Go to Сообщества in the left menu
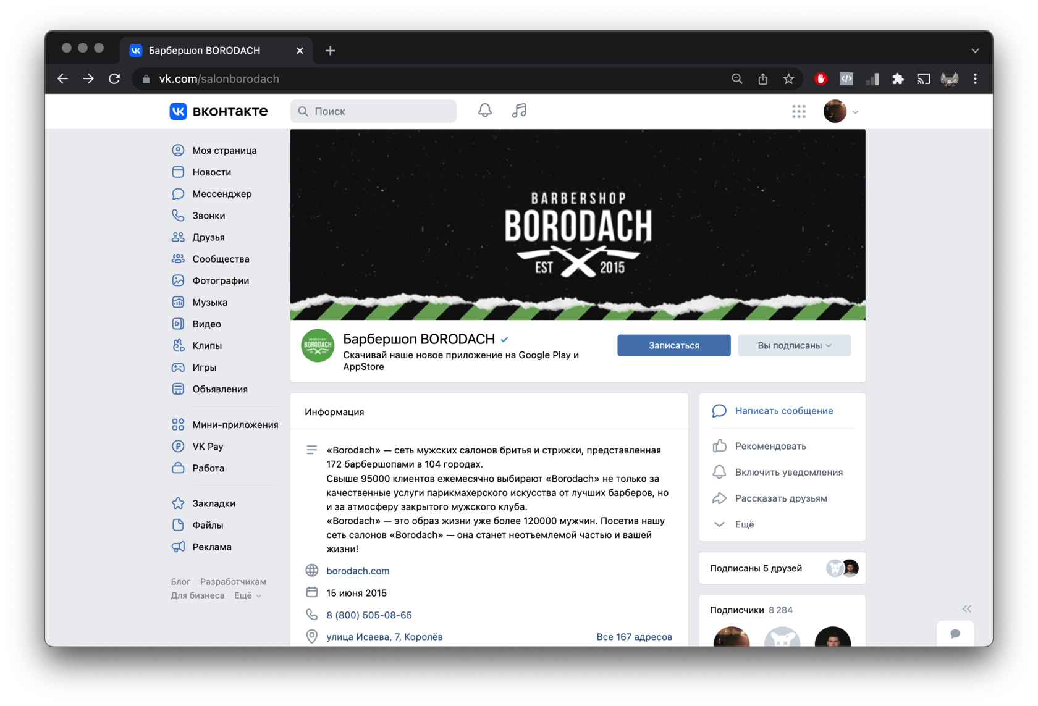The width and height of the screenshot is (1038, 706). 221,259
